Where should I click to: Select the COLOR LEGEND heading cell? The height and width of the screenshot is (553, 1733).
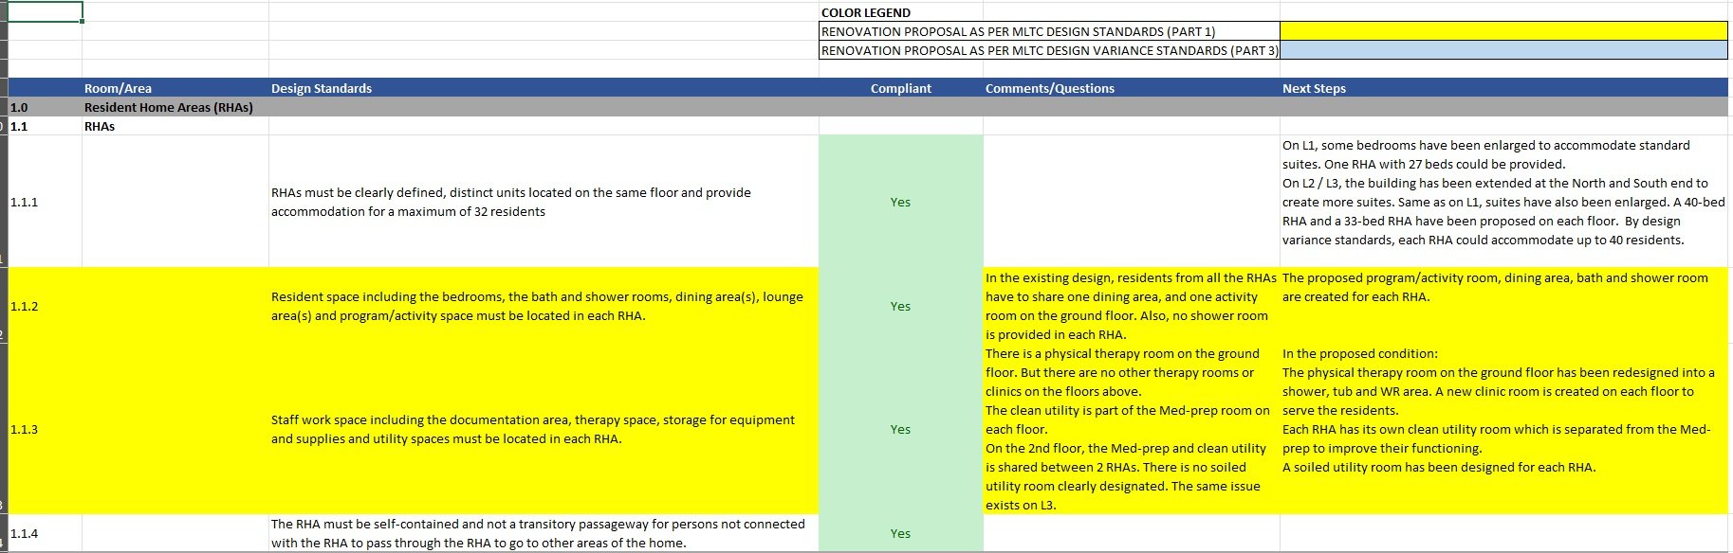901,12
